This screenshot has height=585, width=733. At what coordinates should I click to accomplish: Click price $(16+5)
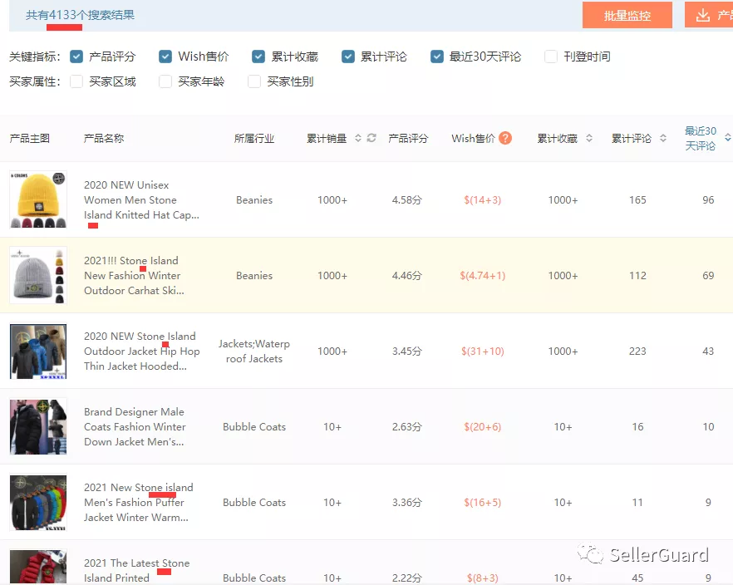482,503
